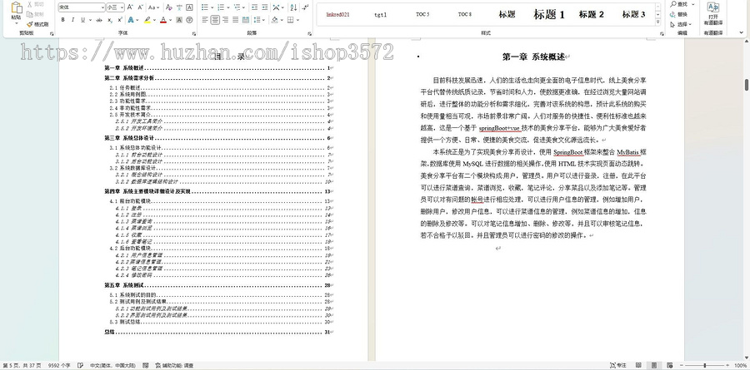
Task: Toggle show/hide paragraph marks
Action: pos(305,7)
